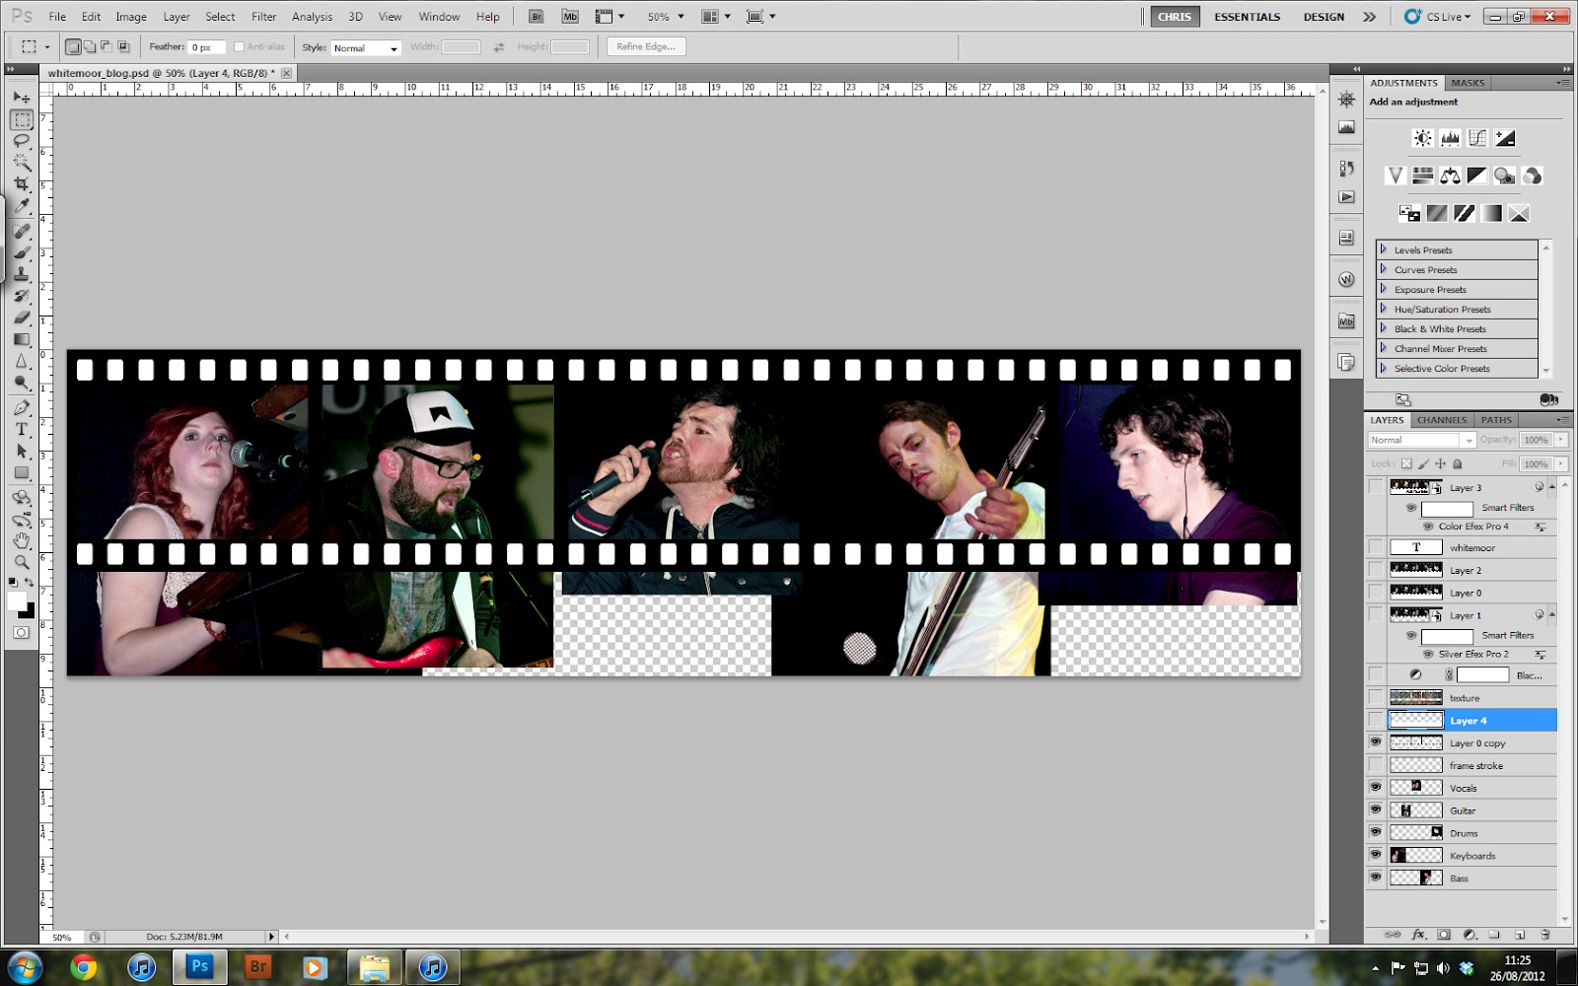The image size is (1578, 986).
Task: Click the Refine Edge button
Action: [x=646, y=45]
